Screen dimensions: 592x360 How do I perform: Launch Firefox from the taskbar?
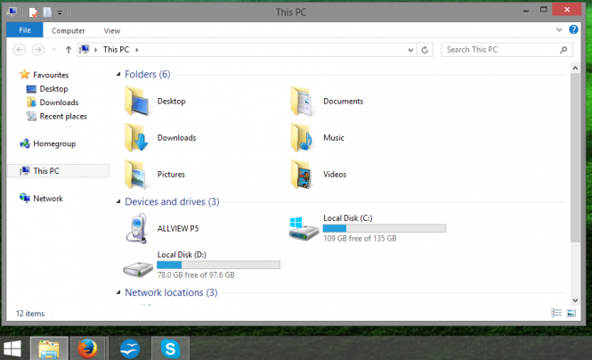click(x=85, y=348)
